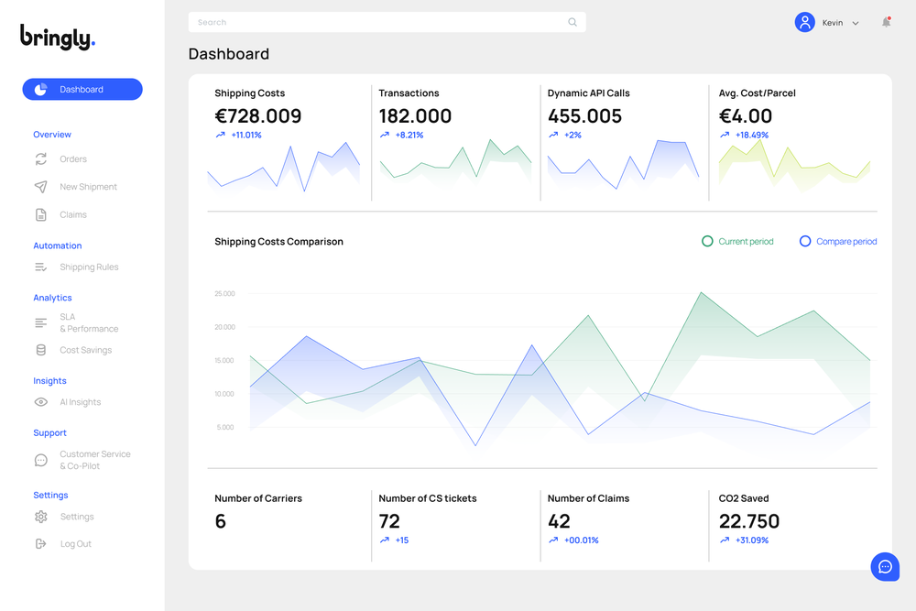This screenshot has height=611, width=916.
Task: Click the Claims document icon
Action: click(x=41, y=213)
